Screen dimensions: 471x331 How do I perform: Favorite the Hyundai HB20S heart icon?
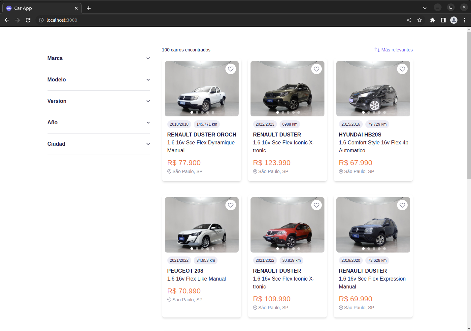click(402, 69)
